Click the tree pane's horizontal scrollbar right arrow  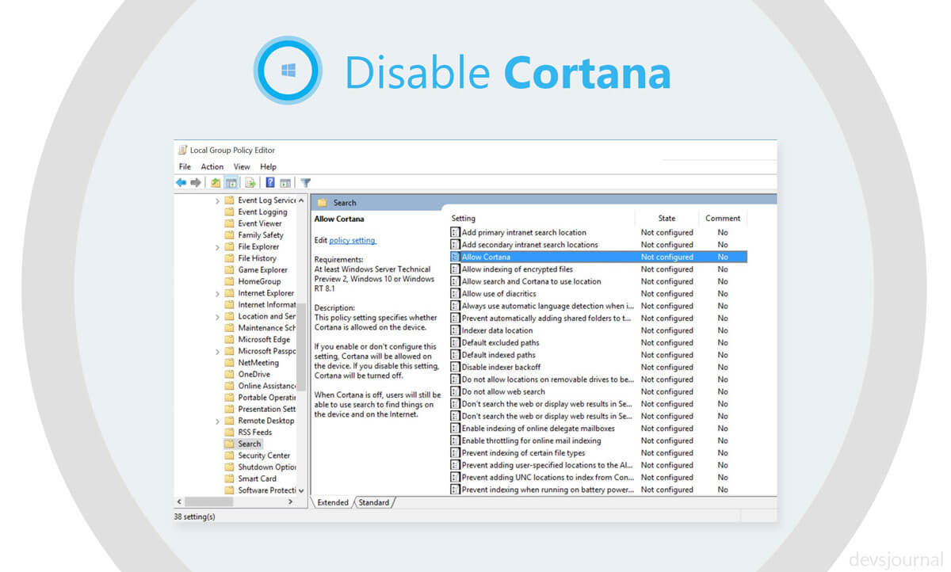click(x=291, y=501)
